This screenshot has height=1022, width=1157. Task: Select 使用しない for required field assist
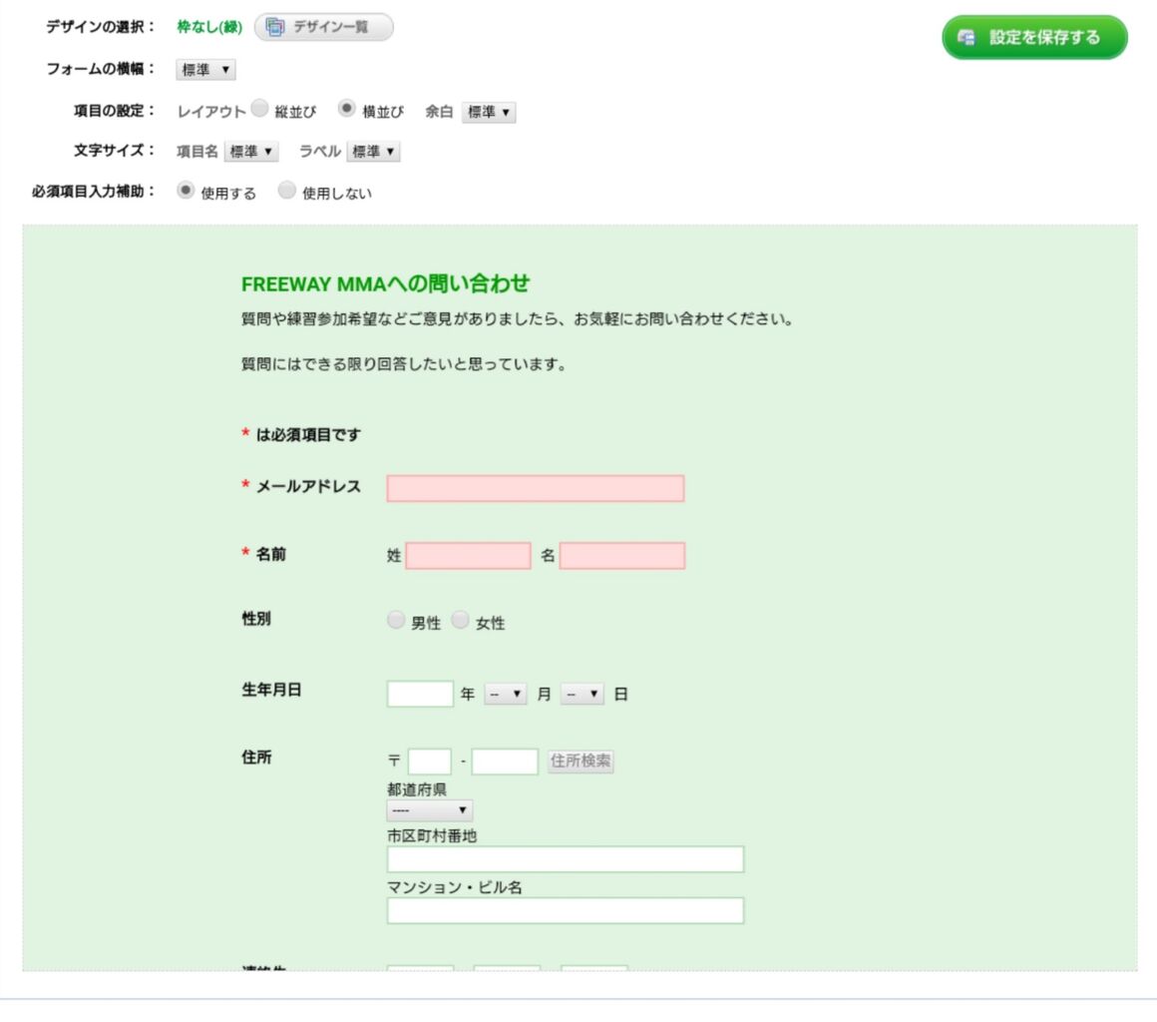coord(287,191)
